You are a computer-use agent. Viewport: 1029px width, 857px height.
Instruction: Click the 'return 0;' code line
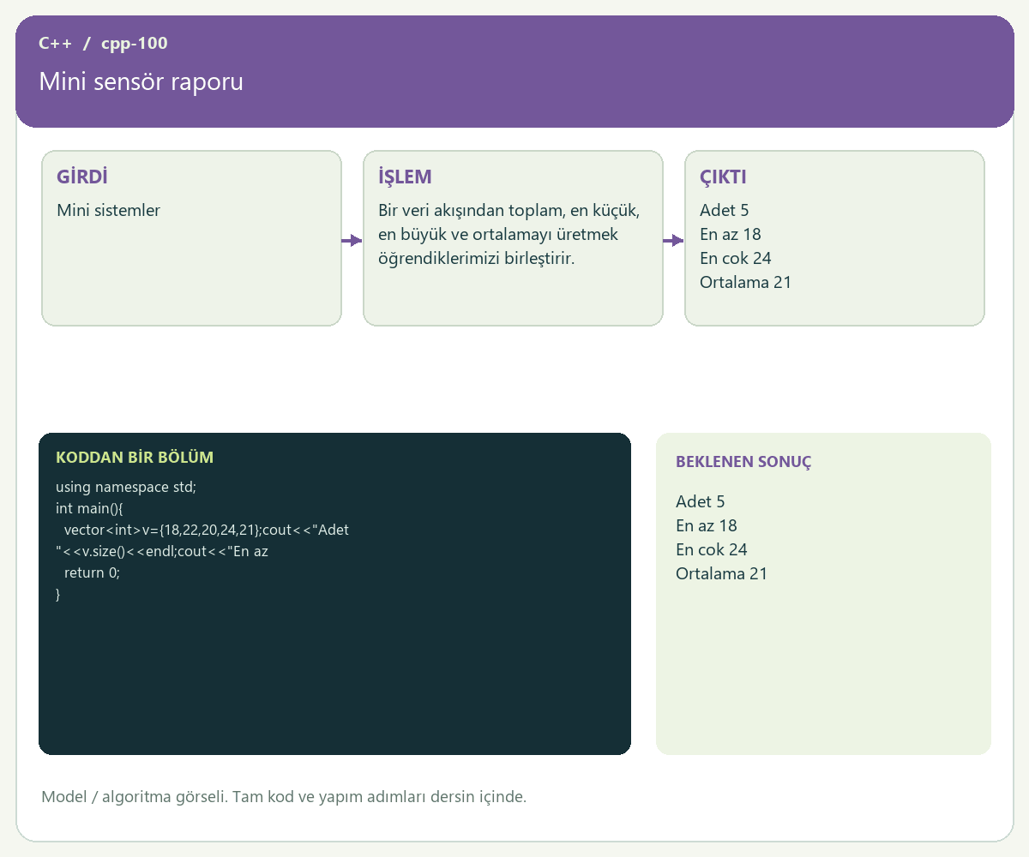tap(93, 572)
